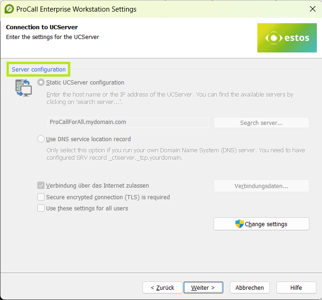Enable Secure encrypted connection (TLS) checkbox

tap(41, 197)
